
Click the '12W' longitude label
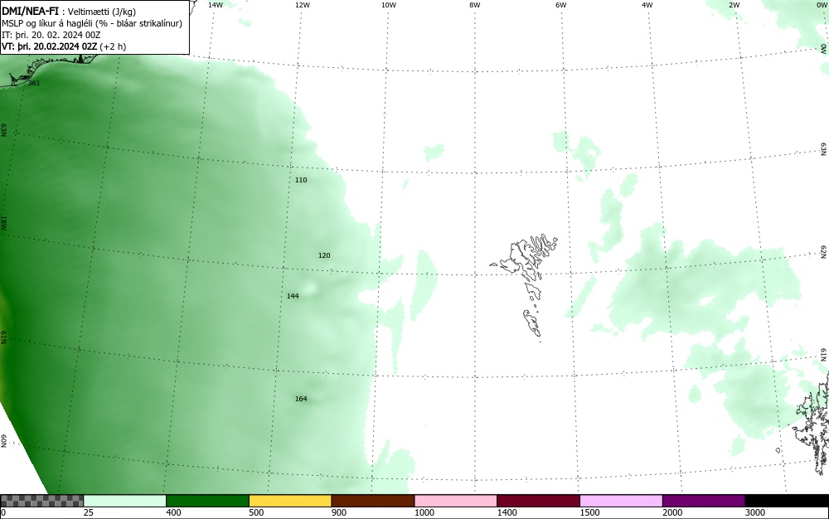[x=302, y=5]
